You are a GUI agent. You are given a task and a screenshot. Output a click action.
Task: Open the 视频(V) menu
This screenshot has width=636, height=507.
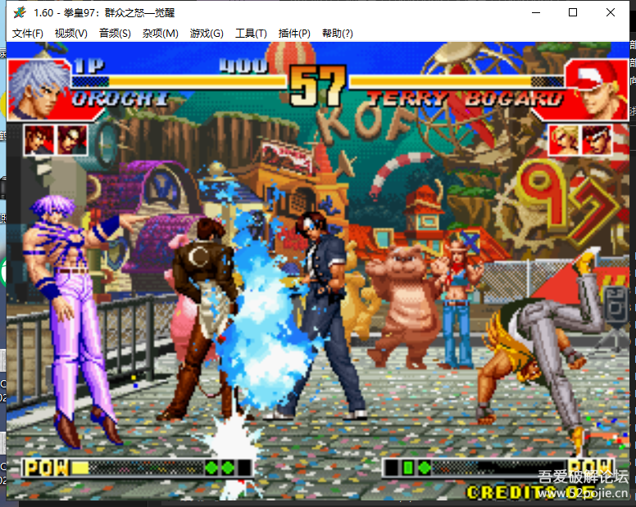tap(71, 34)
